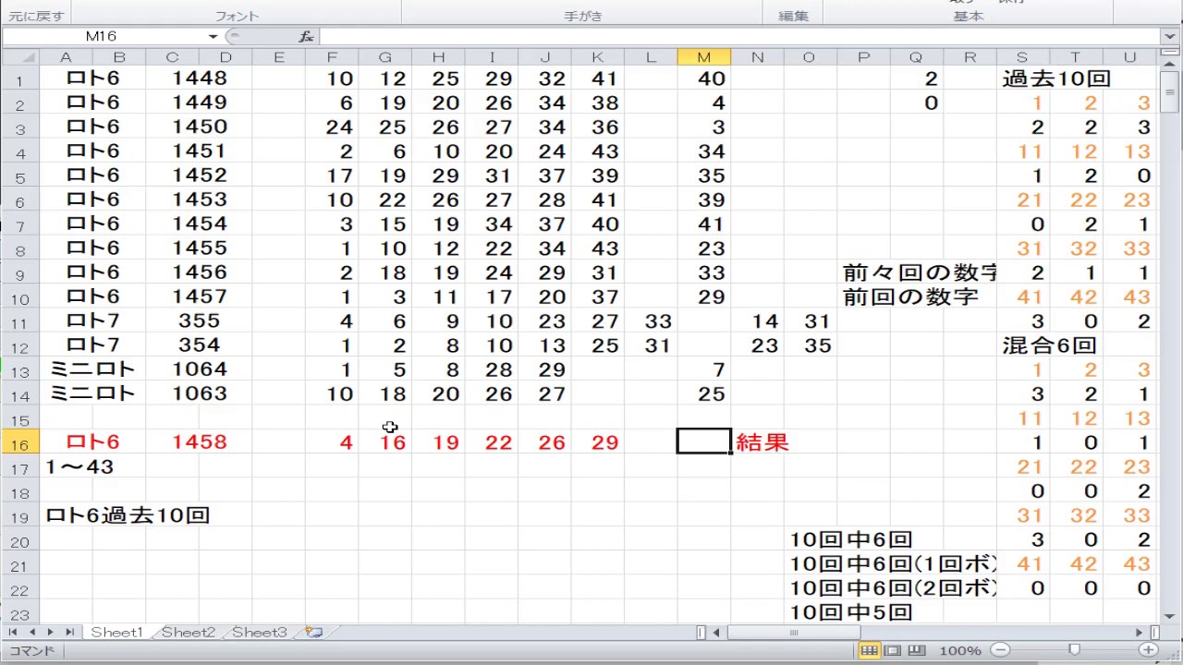Click the フォント ribbon group label

click(237, 16)
